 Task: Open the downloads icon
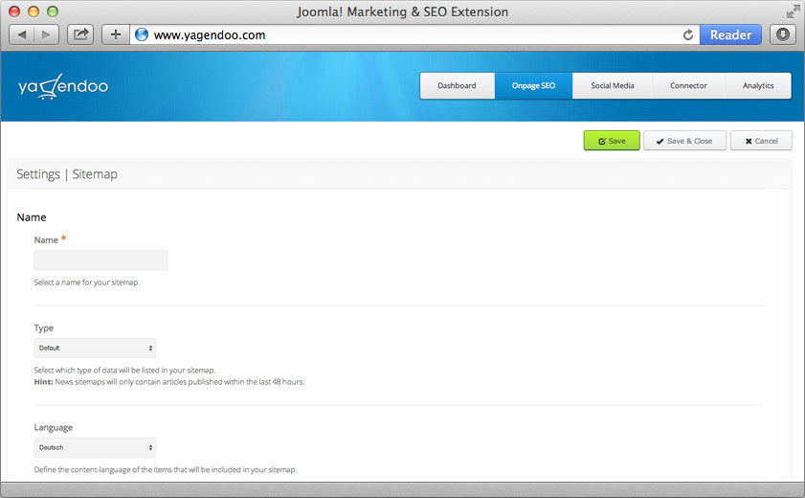pos(782,34)
